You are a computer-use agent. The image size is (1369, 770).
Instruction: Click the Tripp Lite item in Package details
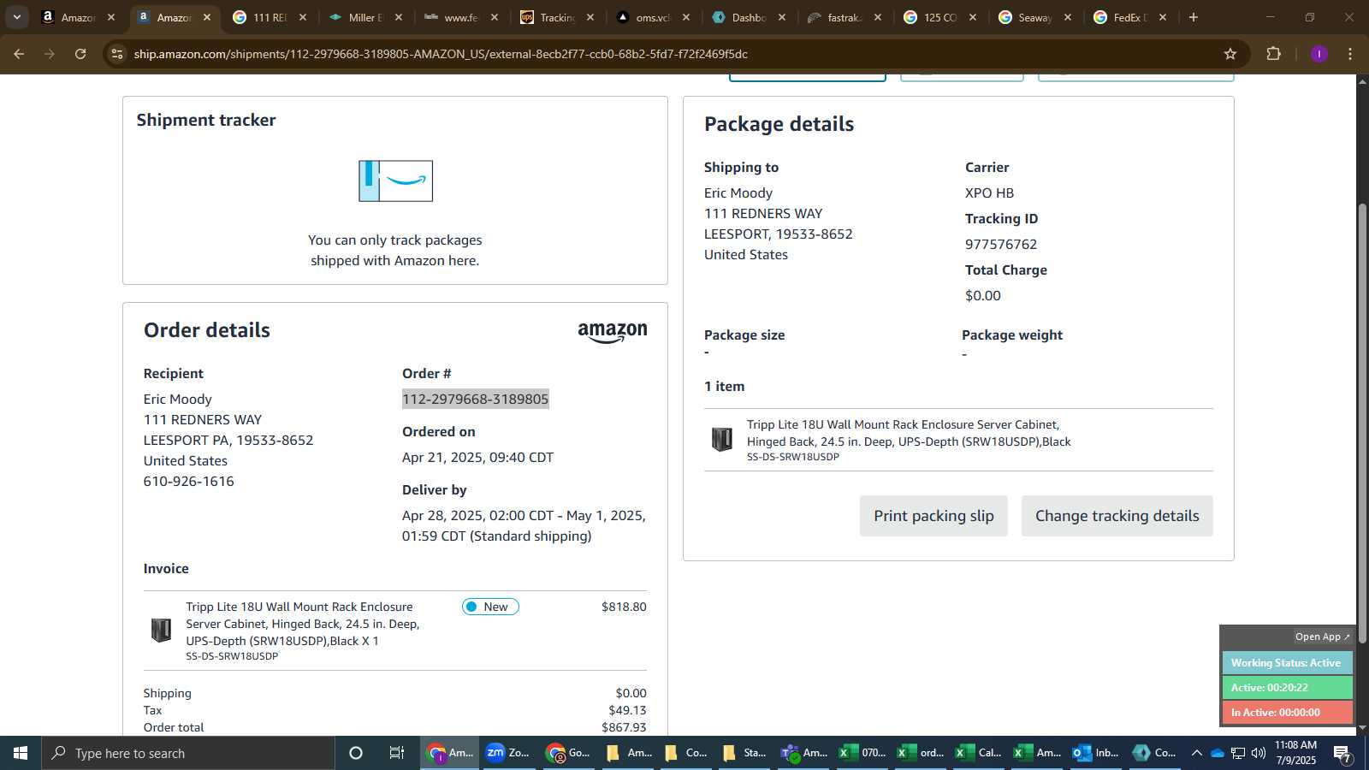click(x=909, y=433)
